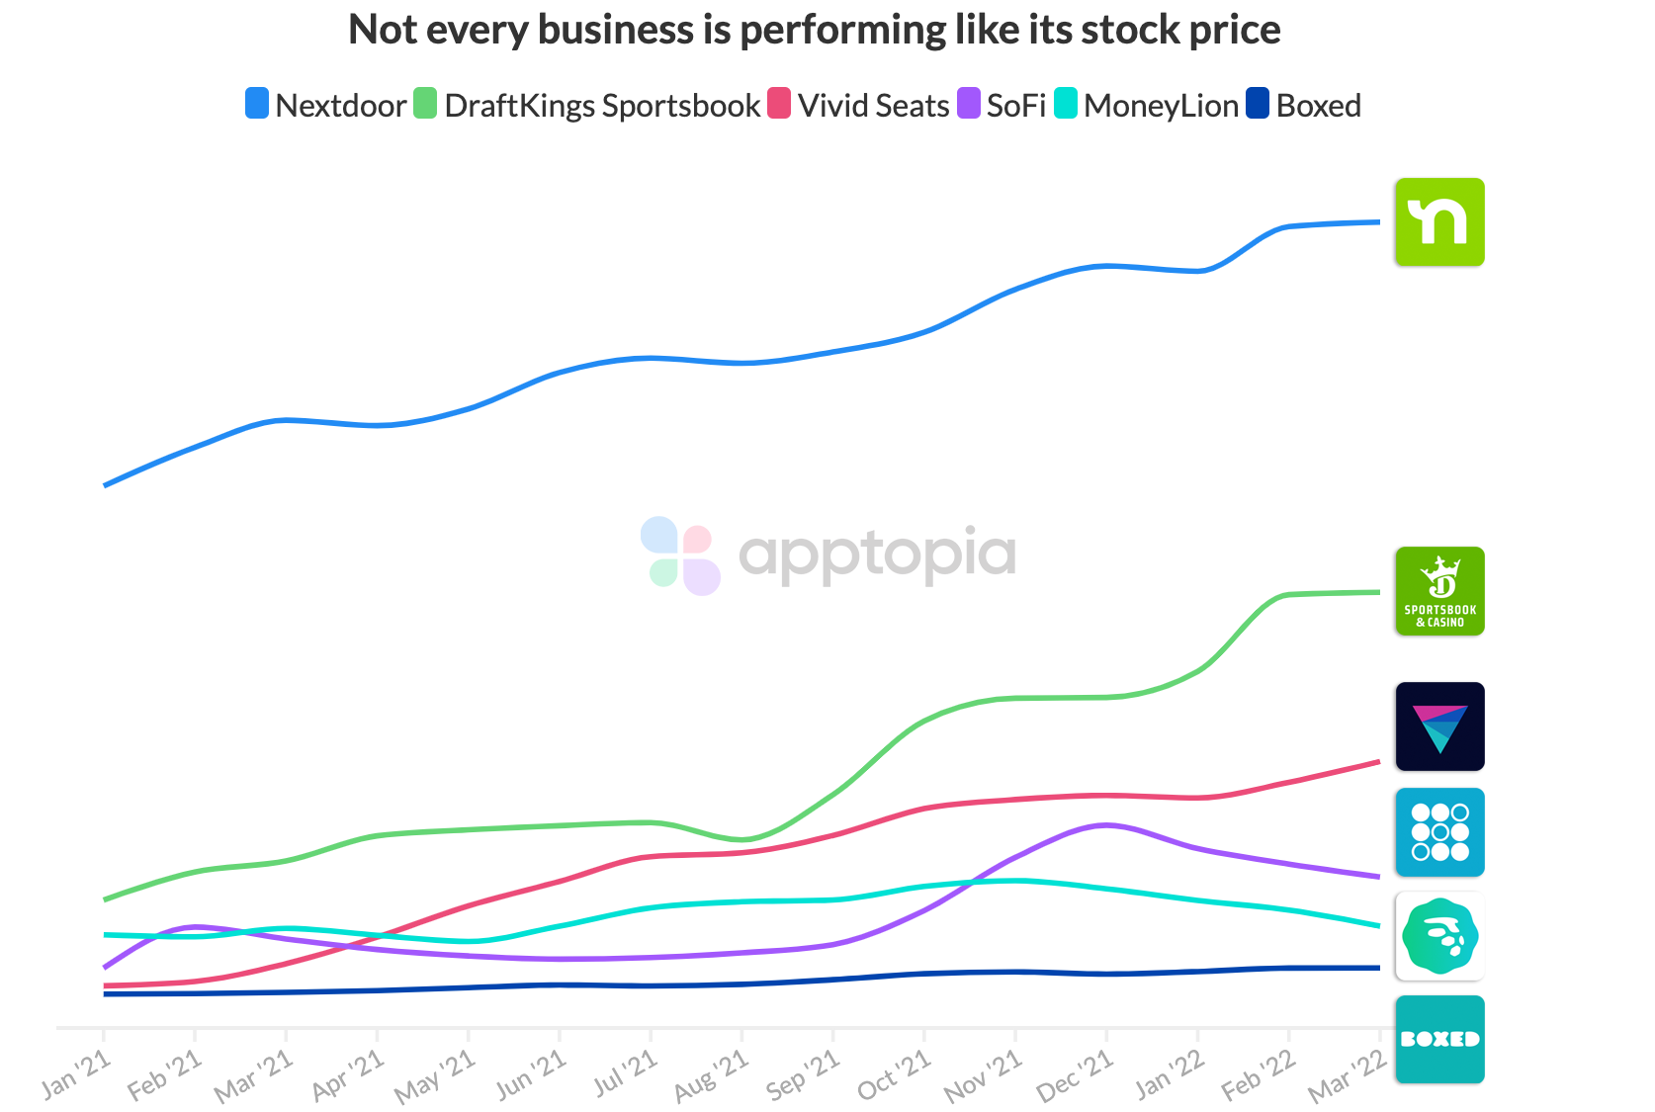The height and width of the screenshot is (1112, 1655).
Task: Click the blue Nextdoor legend color swatch
Action: pos(257,104)
